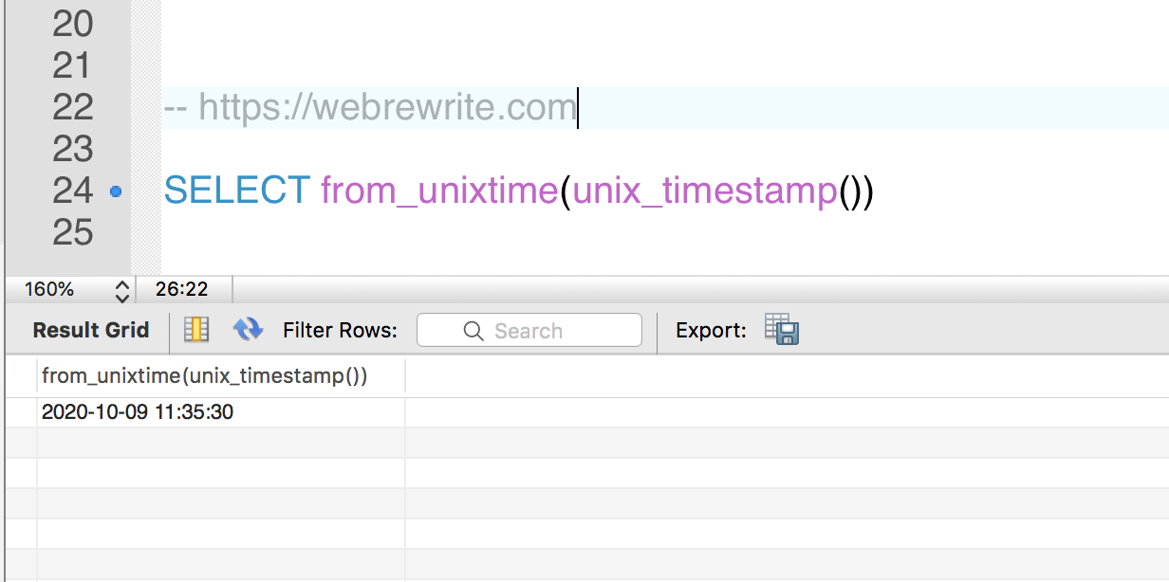Place the cursor on the SELECT keyword
The height and width of the screenshot is (582, 1169).
(x=237, y=191)
